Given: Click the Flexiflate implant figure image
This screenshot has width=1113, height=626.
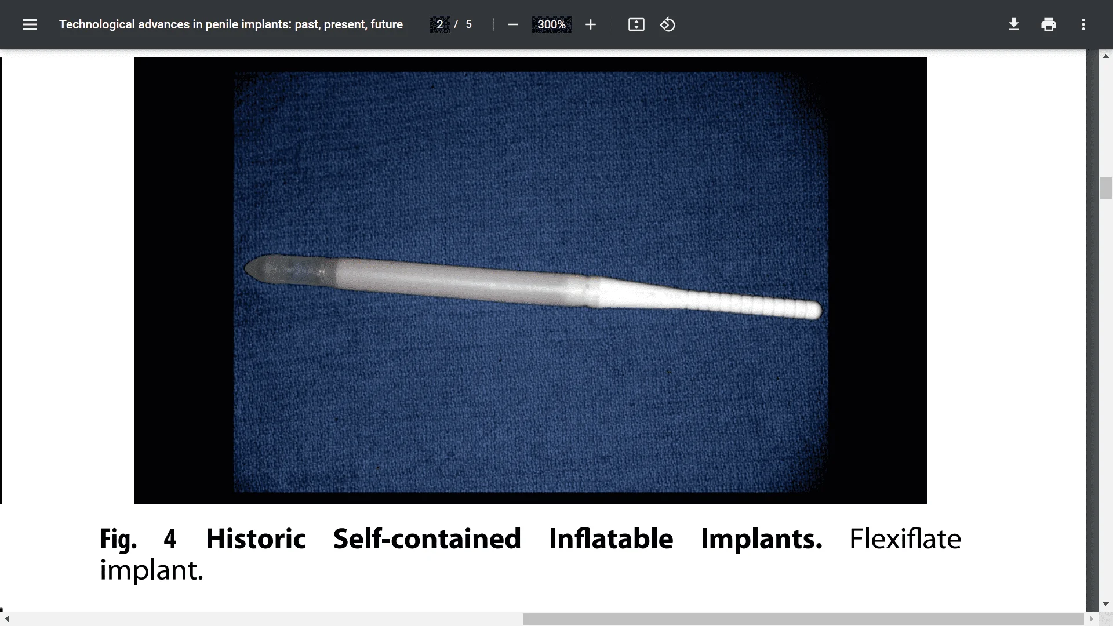Looking at the screenshot, I should point(530,280).
